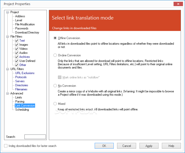The width and height of the screenshot is (185, 153).
Task: Select On-line Conversion radio option
Action: [55, 55]
